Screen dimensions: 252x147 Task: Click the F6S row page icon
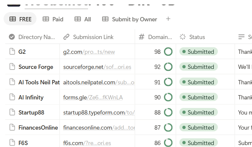tap(12, 142)
